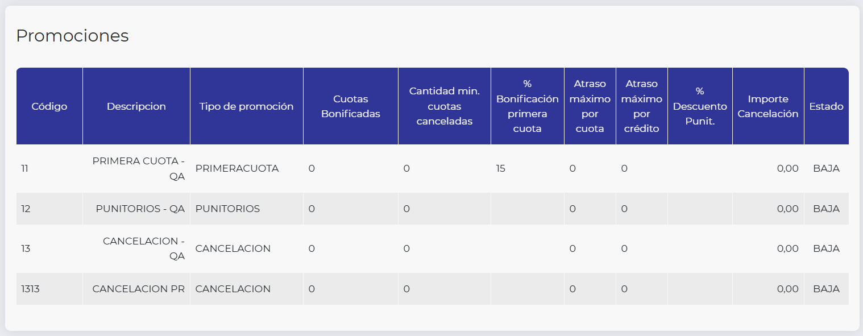
Task: Click the Estado column header
Action: (x=826, y=106)
